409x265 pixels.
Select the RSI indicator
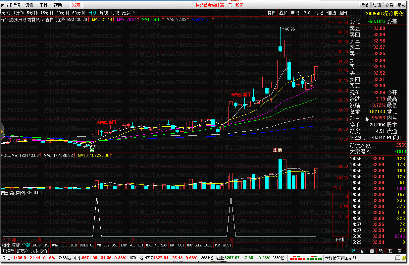point(149,245)
